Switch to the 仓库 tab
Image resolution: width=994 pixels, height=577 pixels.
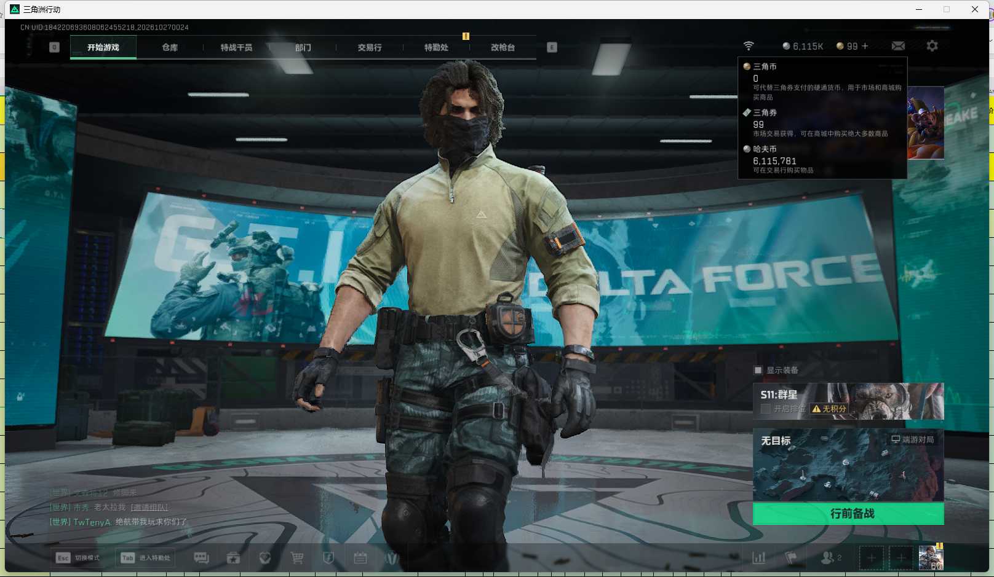170,47
